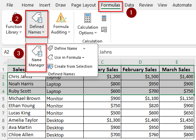Select row 5 header
This screenshot has width=196, height=140.
click(x=3, y=99)
